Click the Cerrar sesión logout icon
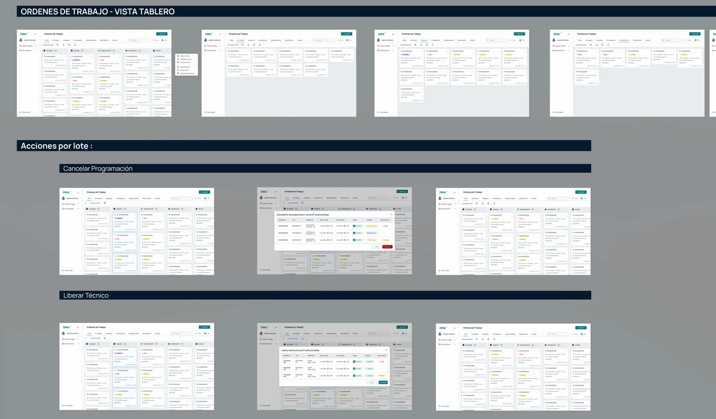The image size is (716, 419). (20, 112)
